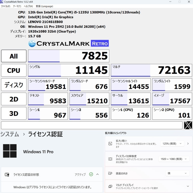Click the サークル score 13615
This screenshot has width=193, height=193.
pyautogui.click(x=131, y=99)
